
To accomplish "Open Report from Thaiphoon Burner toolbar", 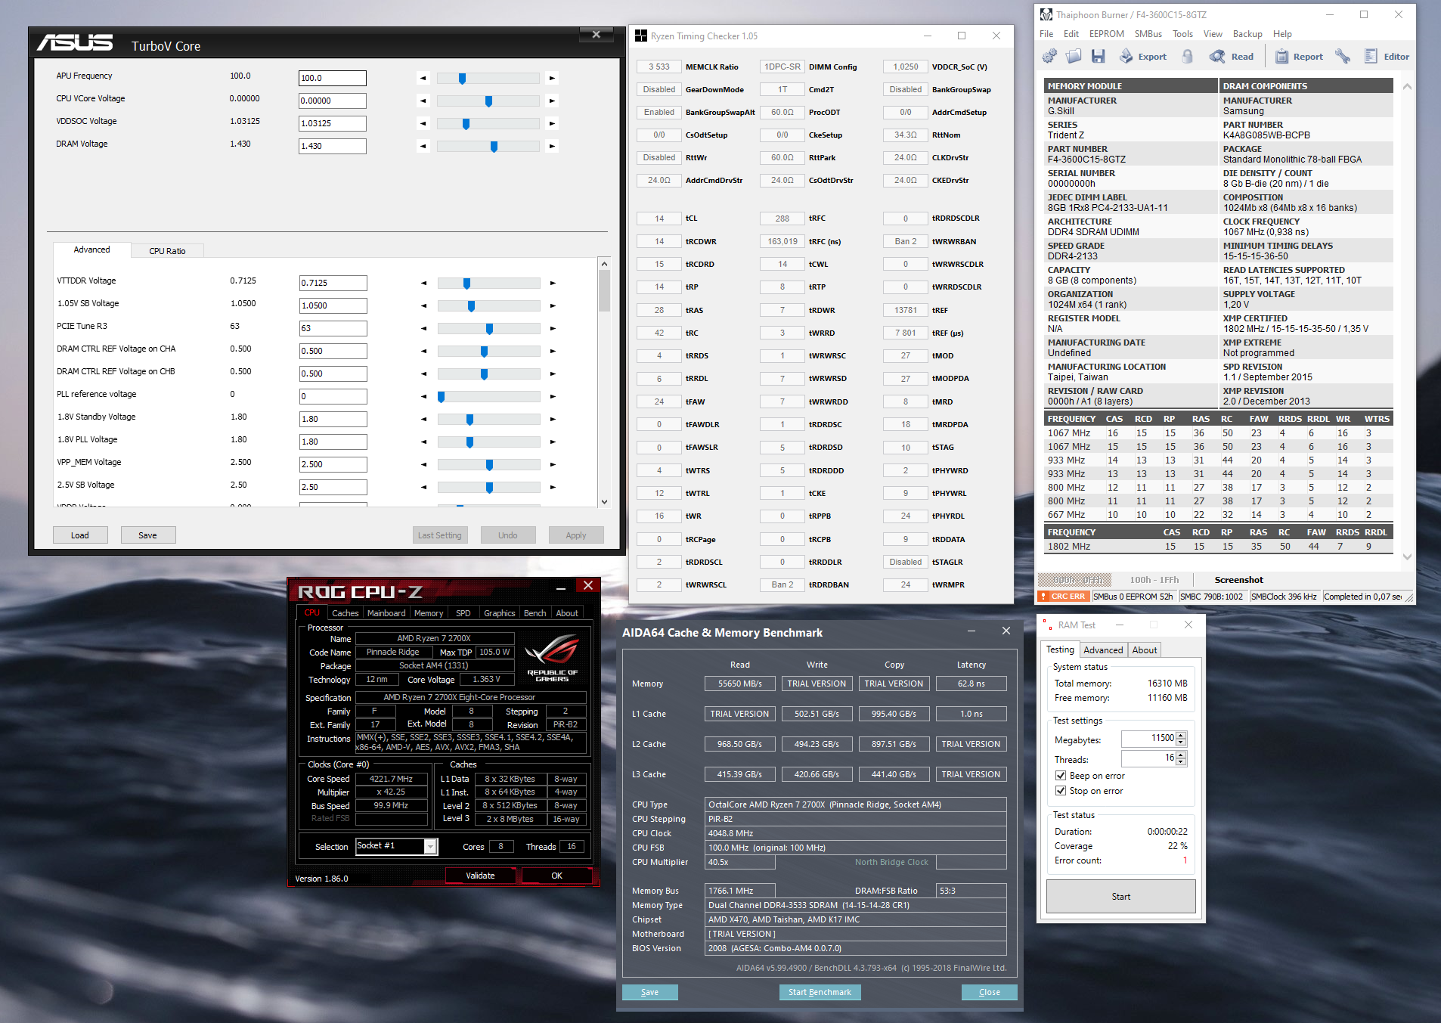I will 1299,57.
